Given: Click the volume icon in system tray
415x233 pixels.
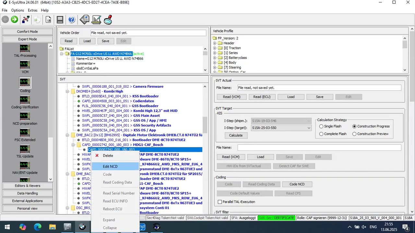Looking at the screenshot, I should point(364,227).
